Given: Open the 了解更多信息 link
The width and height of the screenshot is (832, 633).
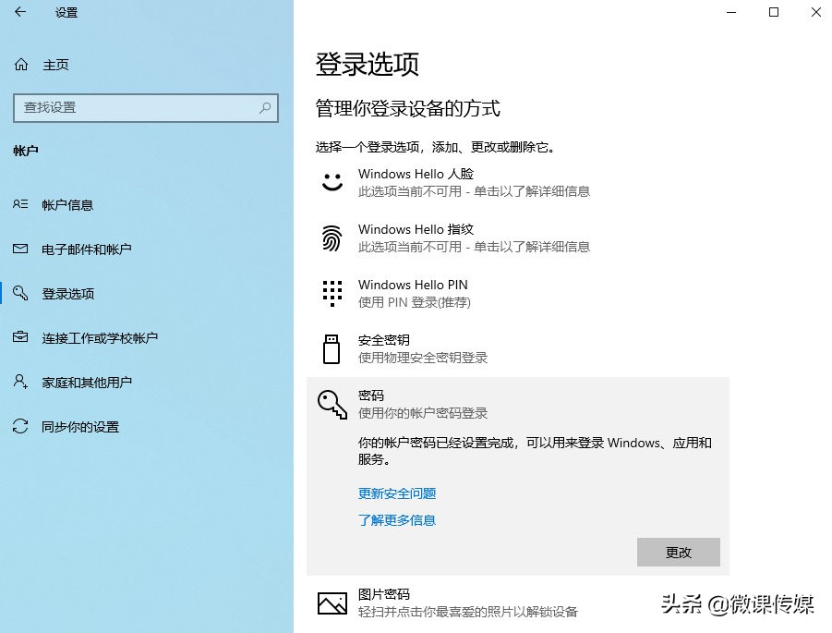Looking at the screenshot, I should point(397,520).
